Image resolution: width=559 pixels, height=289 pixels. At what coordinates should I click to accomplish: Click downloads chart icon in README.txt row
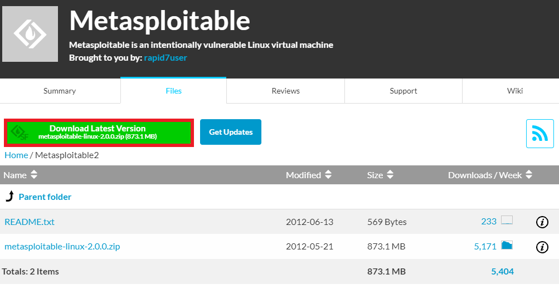(x=507, y=220)
